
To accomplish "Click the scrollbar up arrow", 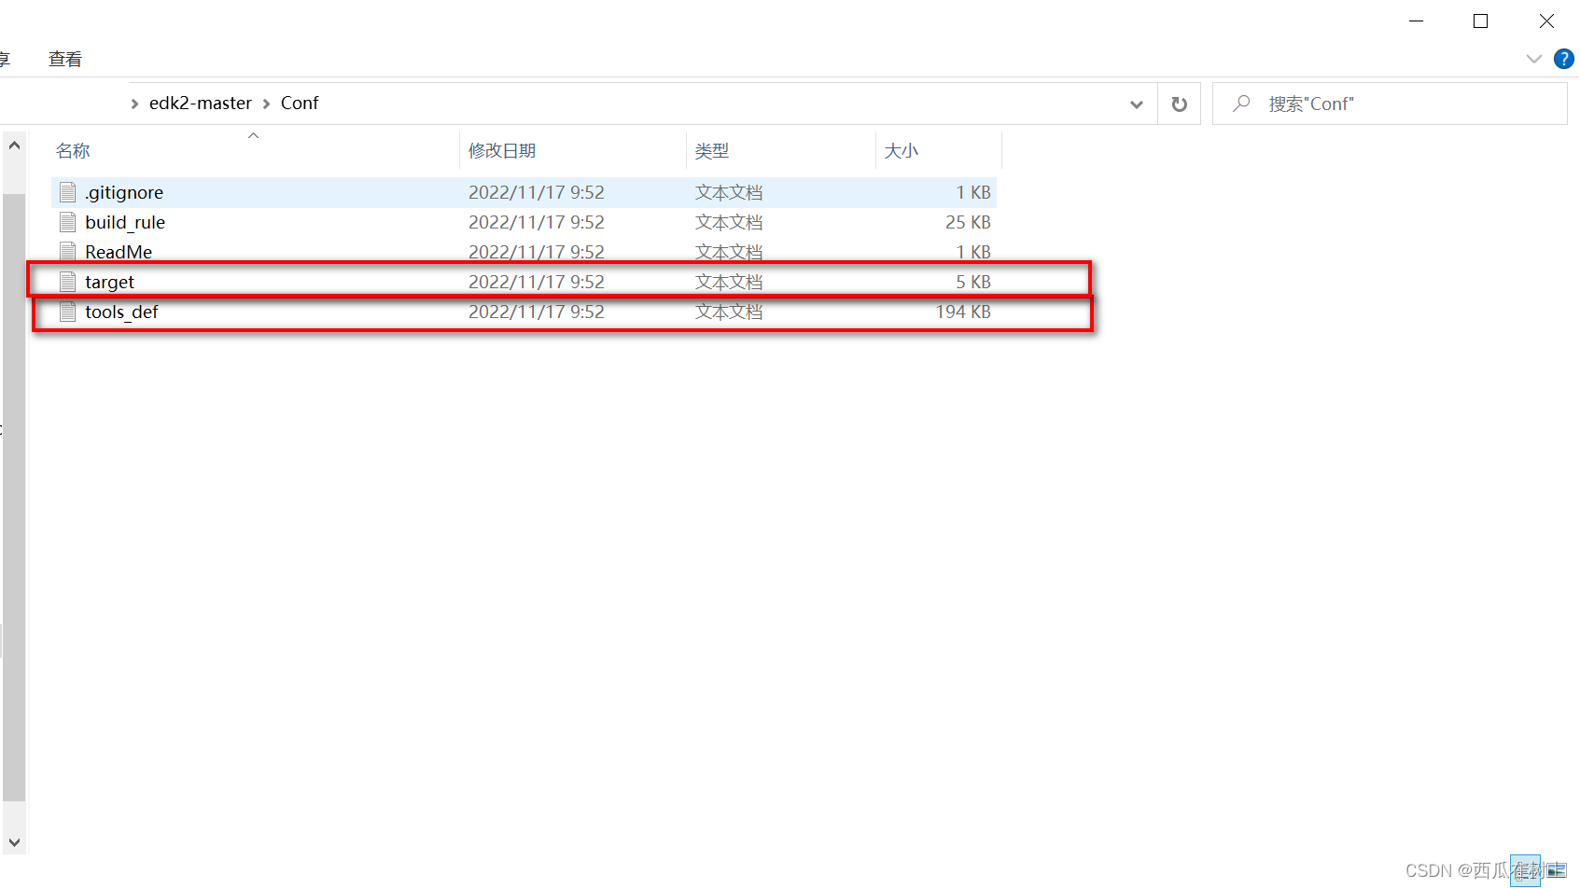I will point(14,144).
